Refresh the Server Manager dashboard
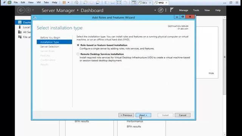 tap(160, 10)
